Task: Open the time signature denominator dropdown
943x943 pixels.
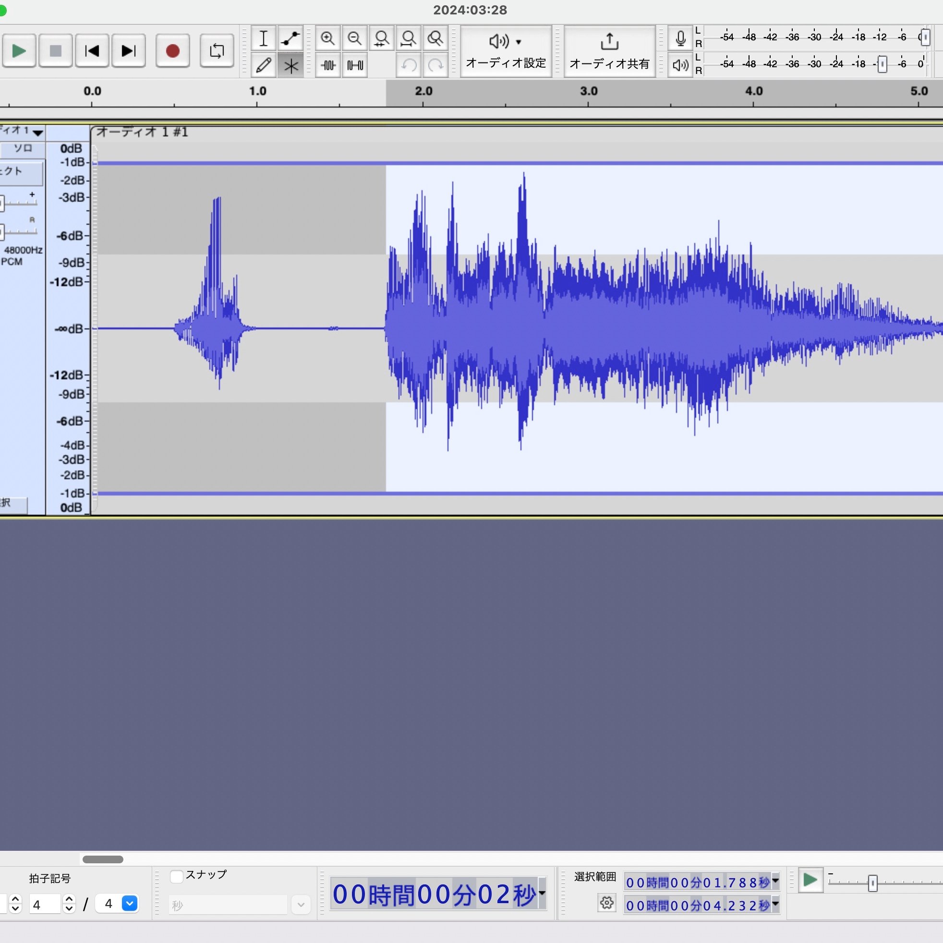Action: click(129, 904)
